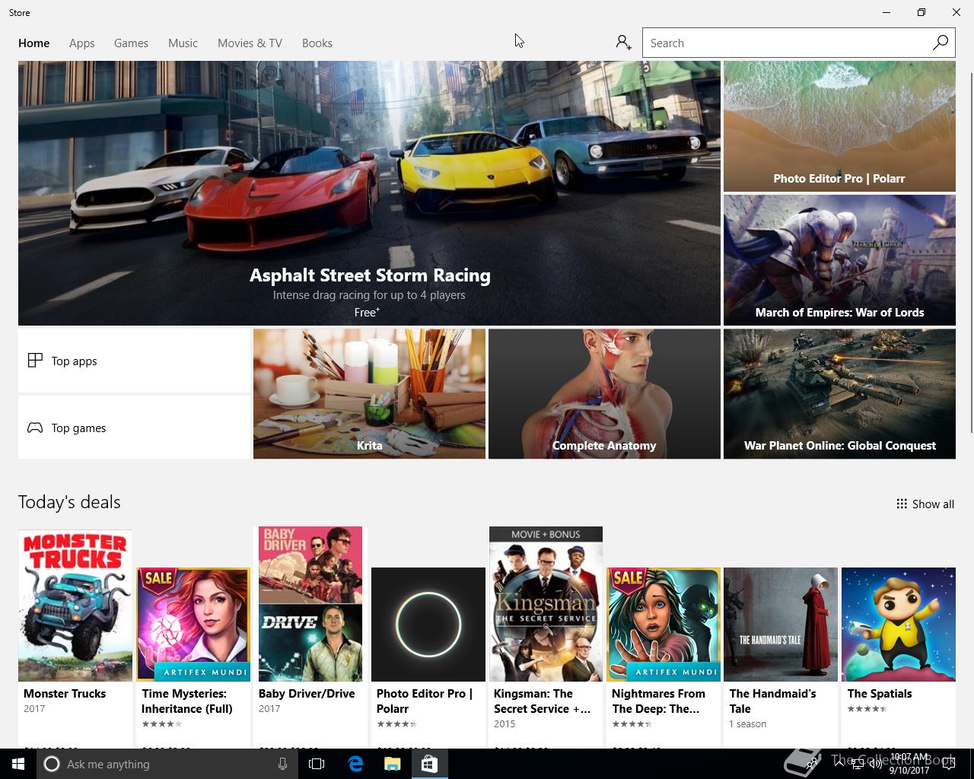Select the Nightmares From The Deep cover
Viewport: 974px width, 779px height.
pos(664,625)
